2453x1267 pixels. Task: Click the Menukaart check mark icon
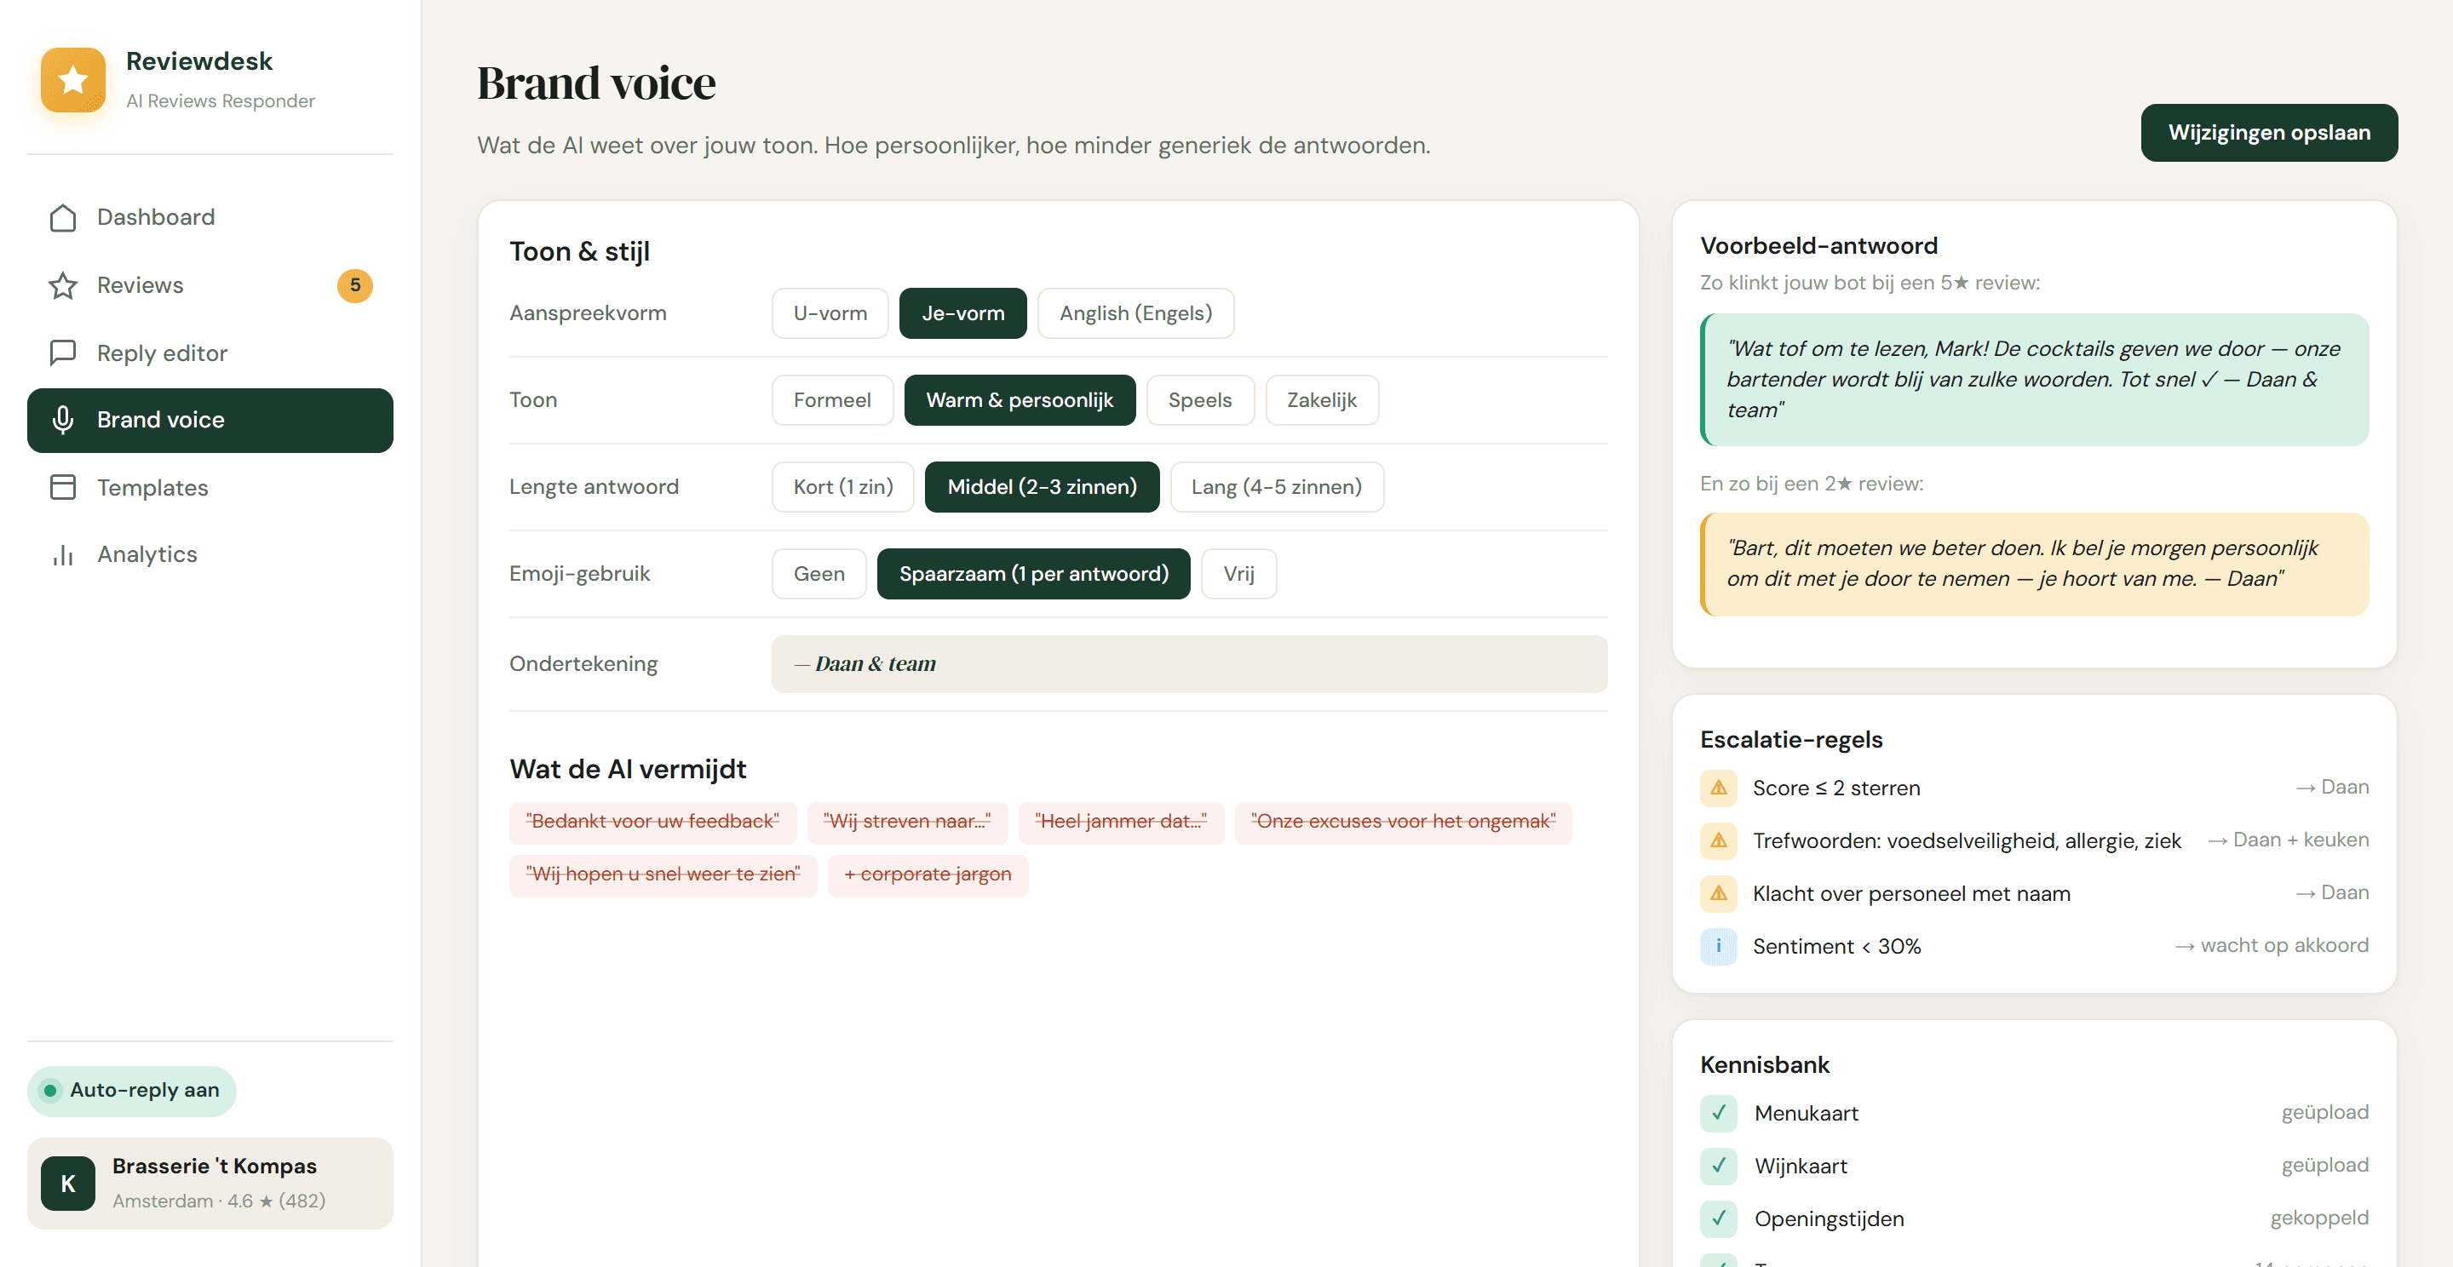1719,1113
